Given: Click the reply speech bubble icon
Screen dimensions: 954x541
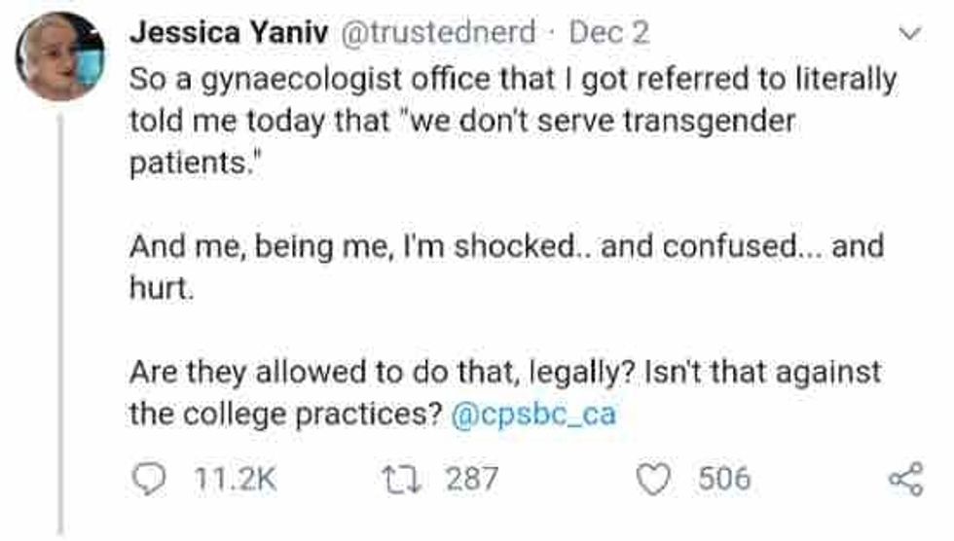Looking at the screenshot, I should tap(147, 478).
